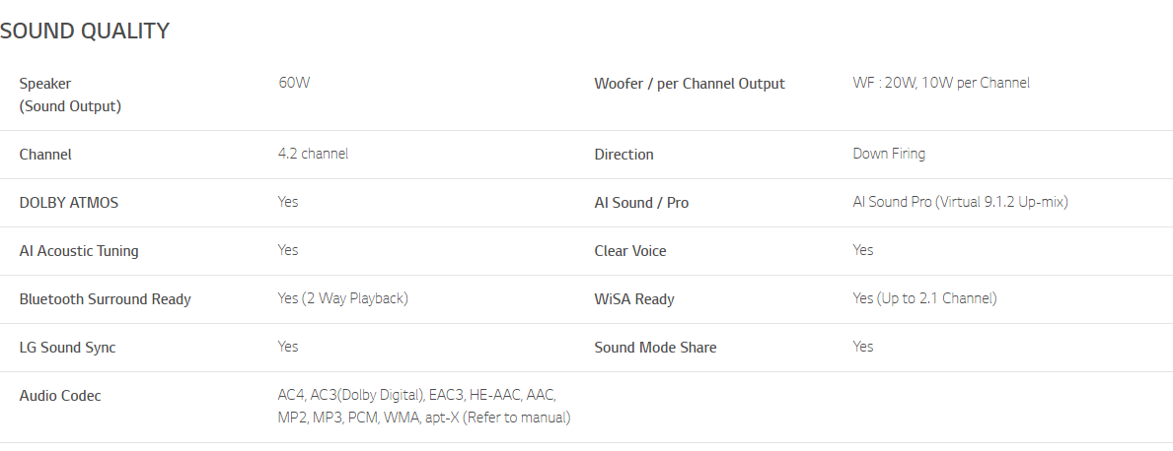1173x451 pixels.
Task: Select the Bluetooth Surround Ready label
Action: (x=105, y=299)
